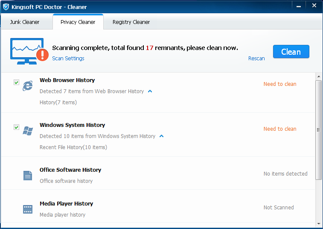Click the vertical scrollbar thumb
The height and width of the screenshot is (229, 323).
tap(319, 130)
